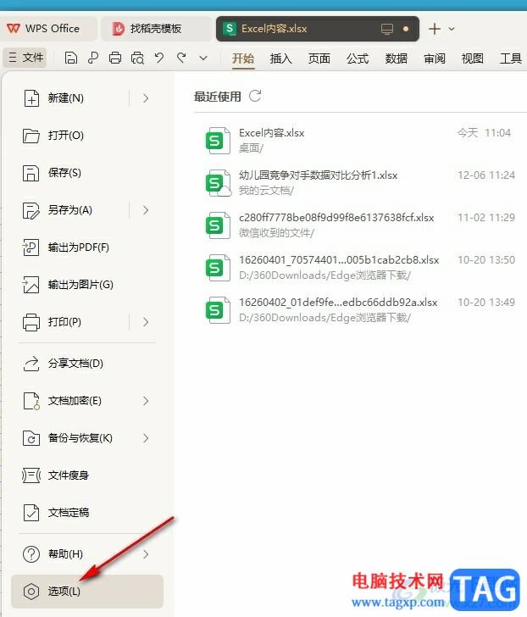
Task: Expand the 另存为 submenu arrow
Action: [146, 210]
